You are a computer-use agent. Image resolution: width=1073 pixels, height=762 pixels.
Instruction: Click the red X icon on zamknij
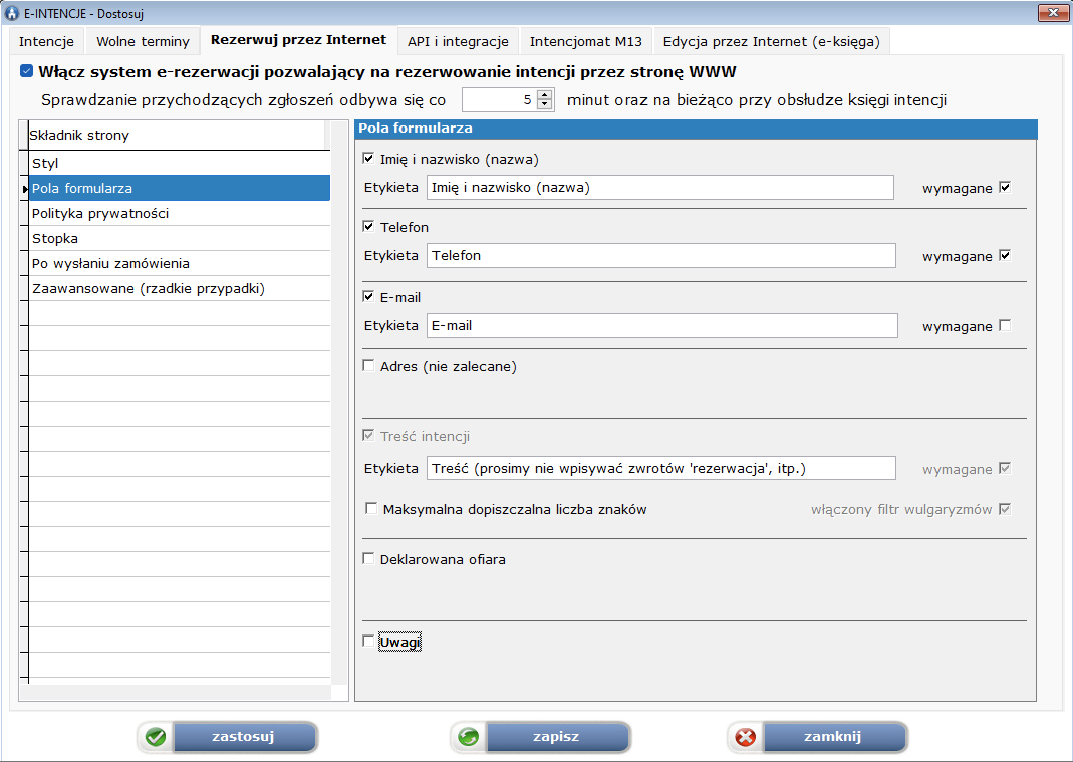745,737
